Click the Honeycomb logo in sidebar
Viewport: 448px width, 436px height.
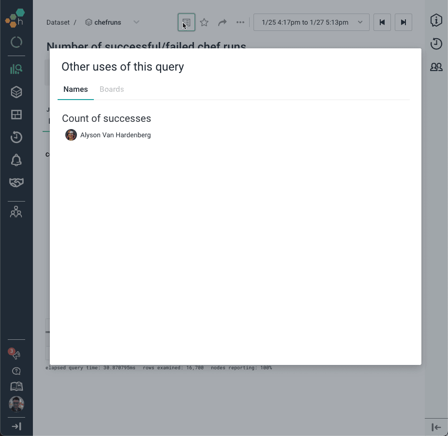tap(15, 17)
